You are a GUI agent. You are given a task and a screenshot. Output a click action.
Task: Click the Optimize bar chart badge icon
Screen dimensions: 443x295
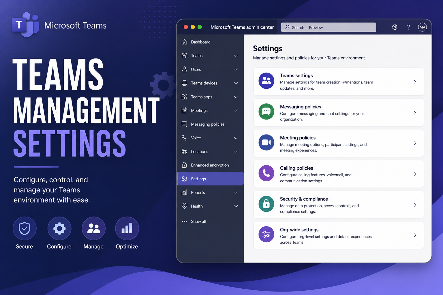pyautogui.click(x=127, y=228)
